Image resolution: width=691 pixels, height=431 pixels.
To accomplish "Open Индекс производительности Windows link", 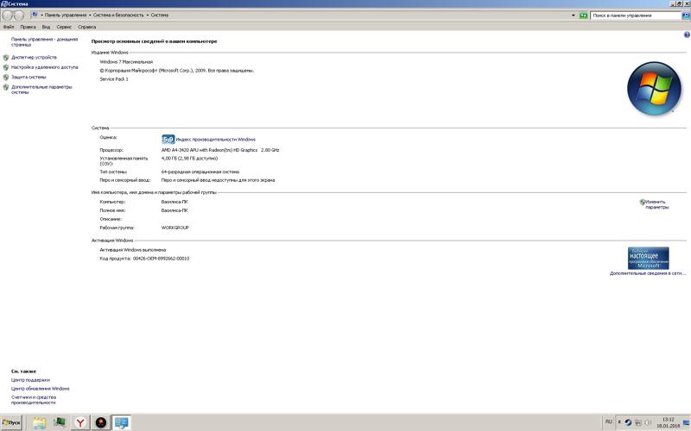I will 215,140.
